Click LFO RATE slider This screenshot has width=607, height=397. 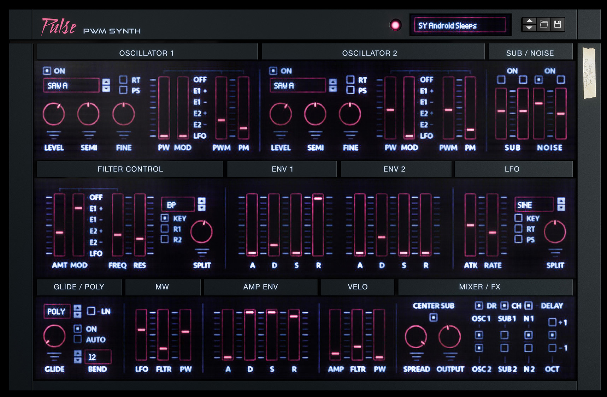[493, 224]
